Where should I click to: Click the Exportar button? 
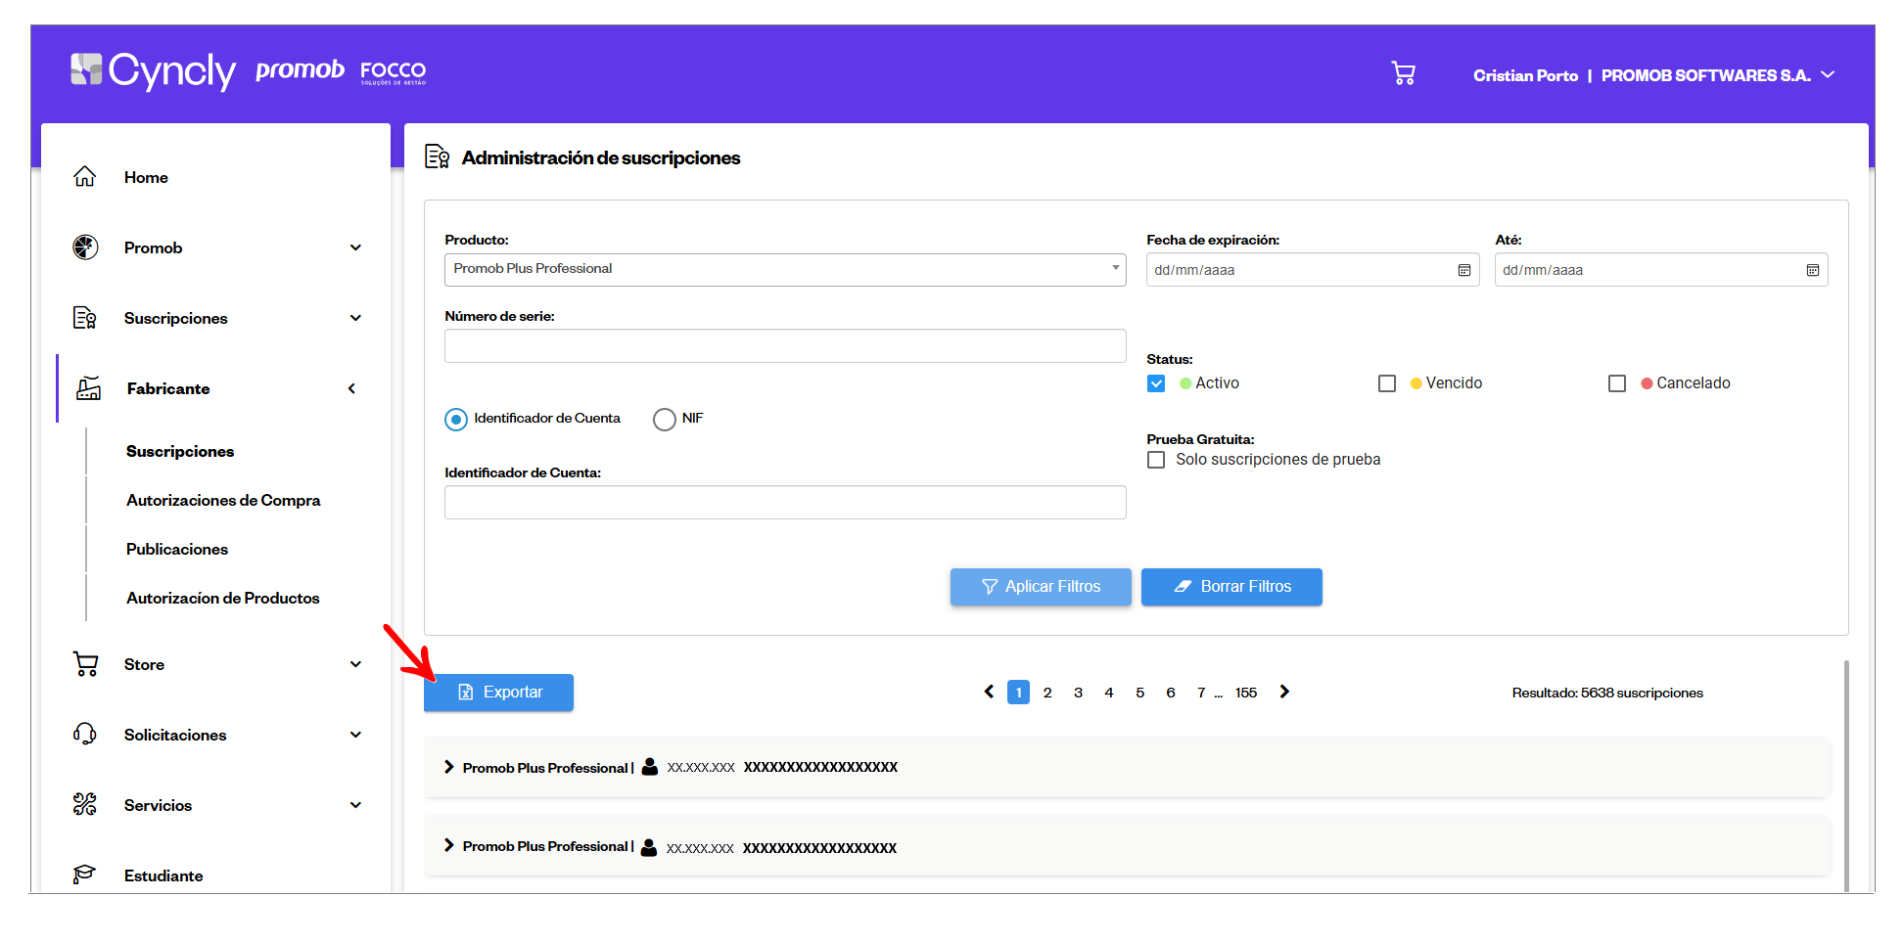click(498, 693)
